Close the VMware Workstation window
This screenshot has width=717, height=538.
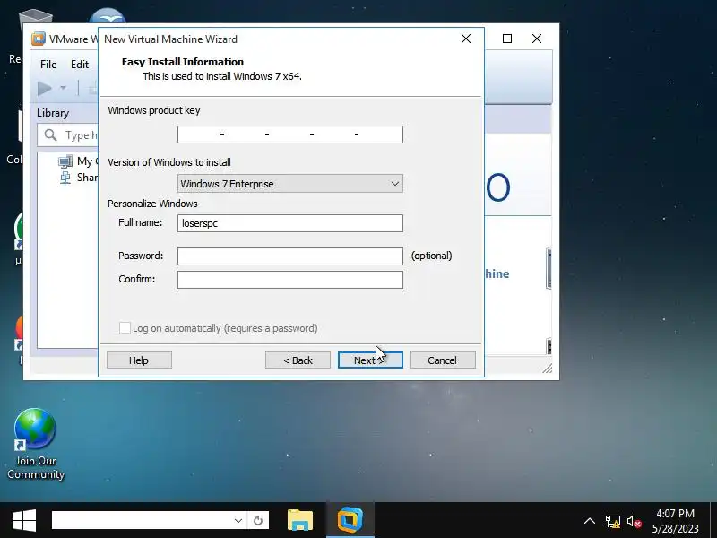pyautogui.click(x=537, y=39)
